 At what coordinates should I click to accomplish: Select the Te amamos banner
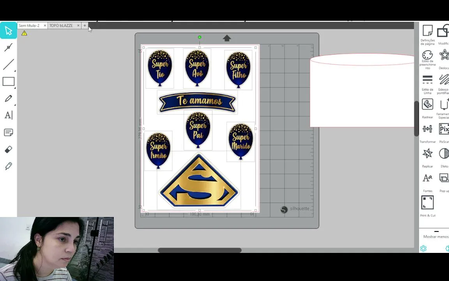point(197,102)
